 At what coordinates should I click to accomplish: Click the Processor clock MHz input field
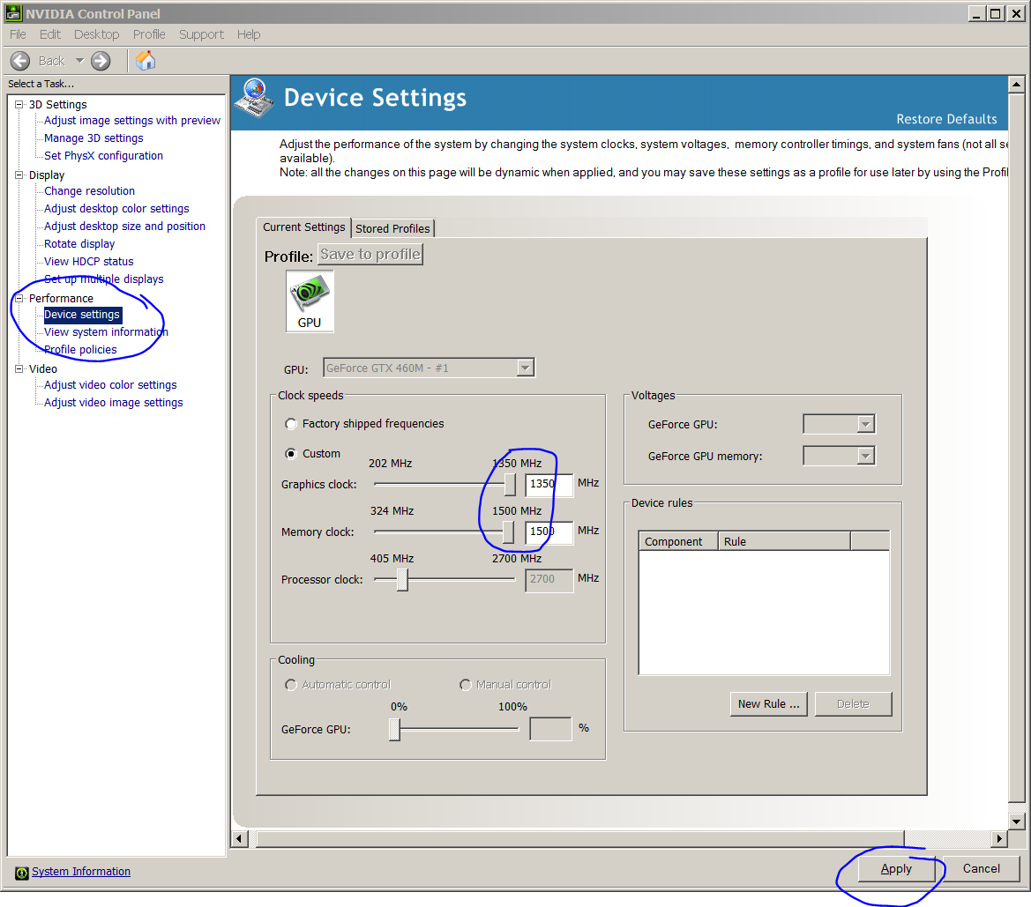pyautogui.click(x=549, y=580)
